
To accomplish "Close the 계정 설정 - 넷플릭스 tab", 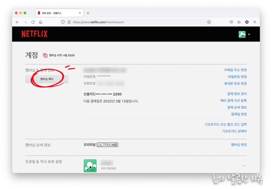I will tap(80, 13).
